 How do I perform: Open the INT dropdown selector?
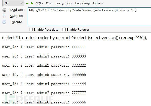pyautogui.click(x=13, y=3)
